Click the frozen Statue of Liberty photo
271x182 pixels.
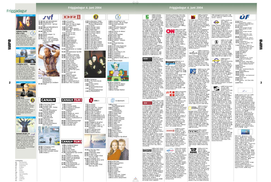pyautogui.click(x=95, y=141)
